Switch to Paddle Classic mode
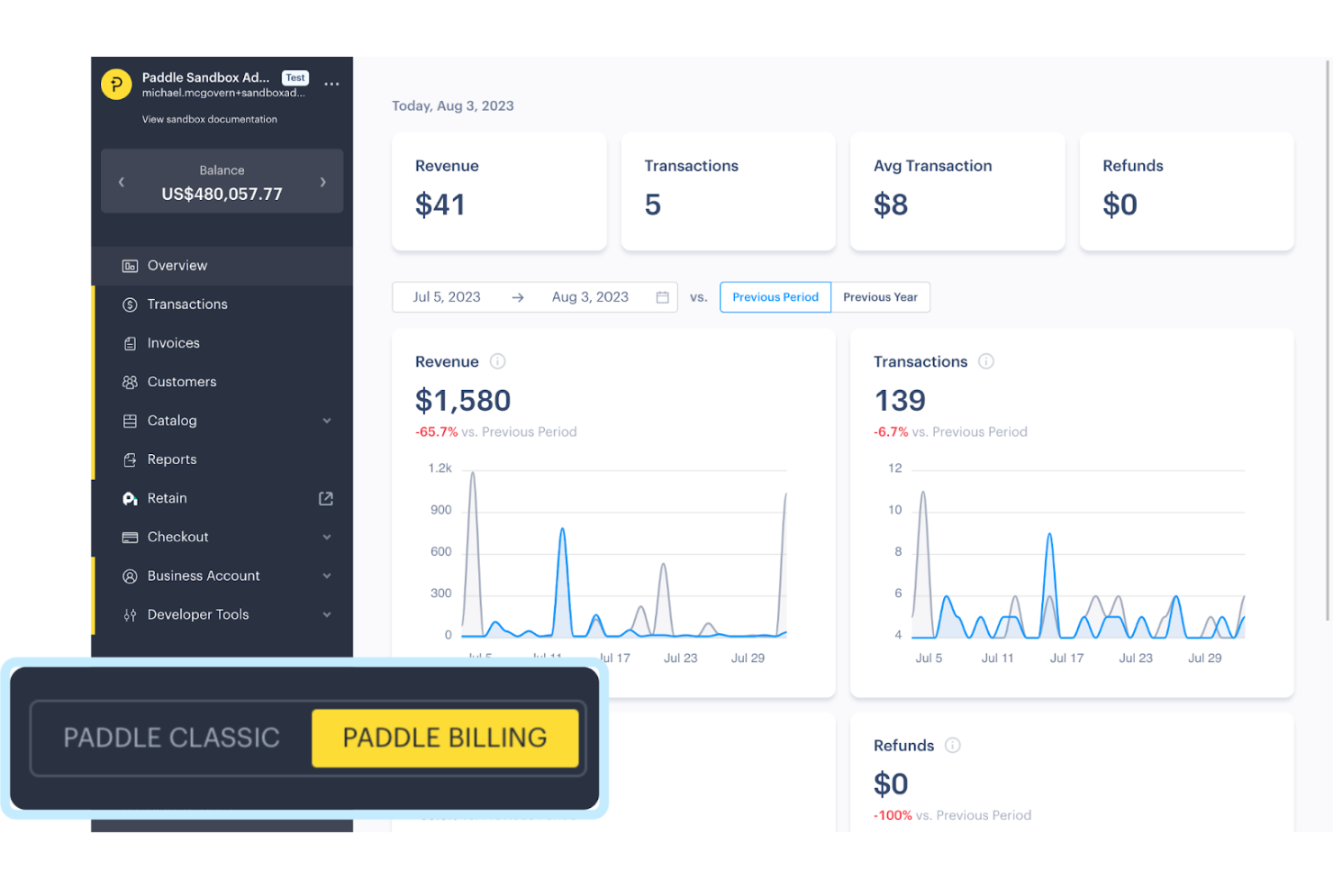 tap(171, 738)
